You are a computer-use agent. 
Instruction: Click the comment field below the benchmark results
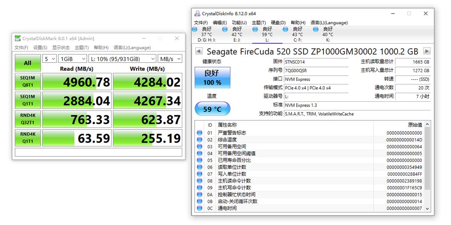[98, 153]
